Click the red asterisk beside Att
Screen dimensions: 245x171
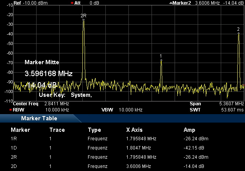coord(73,3)
